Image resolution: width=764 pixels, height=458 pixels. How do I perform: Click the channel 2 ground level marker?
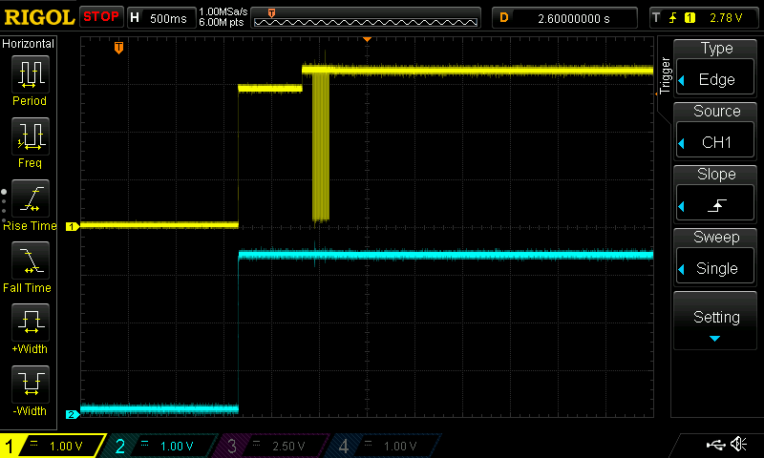[x=73, y=415]
